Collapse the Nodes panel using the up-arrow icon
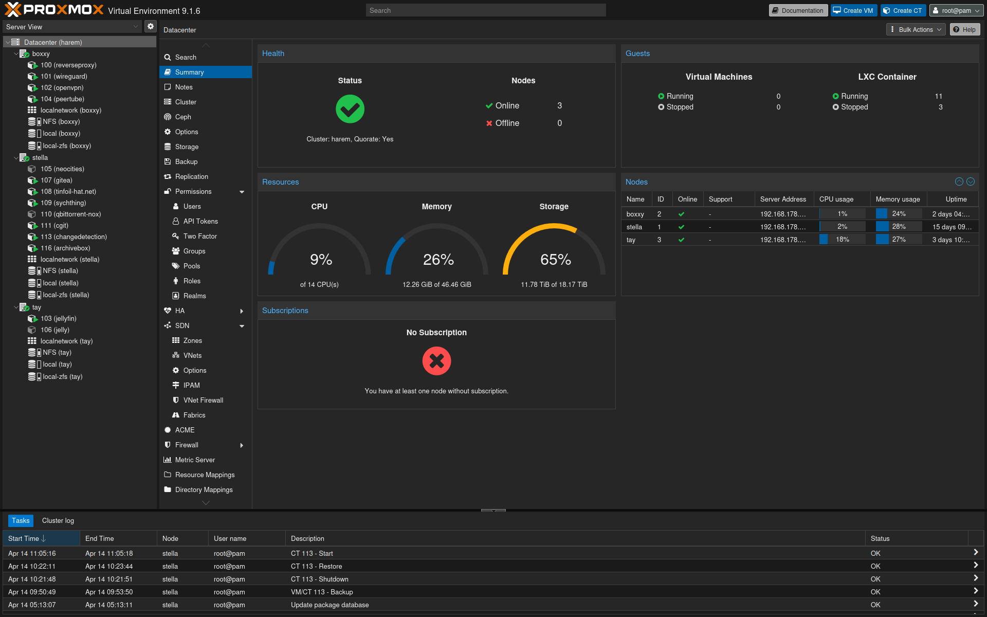Viewport: 987px width, 617px height. (x=959, y=182)
